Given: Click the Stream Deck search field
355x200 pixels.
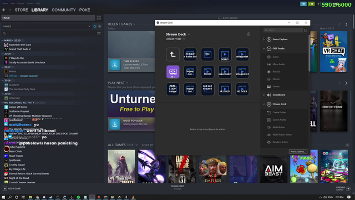Looking at the screenshot, I should point(283,30).
